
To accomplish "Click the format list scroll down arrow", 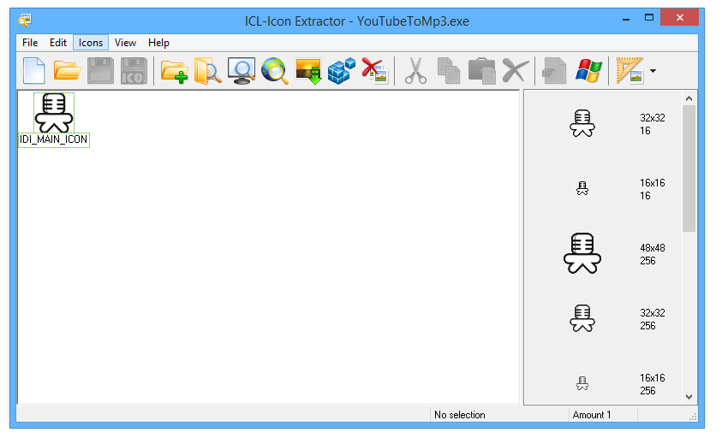I will [689, 397].
